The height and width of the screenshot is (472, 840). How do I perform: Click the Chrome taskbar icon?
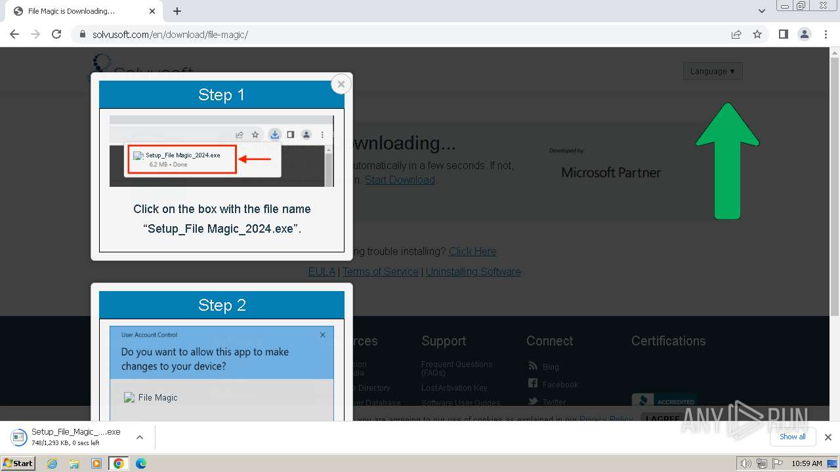point(118,463)
